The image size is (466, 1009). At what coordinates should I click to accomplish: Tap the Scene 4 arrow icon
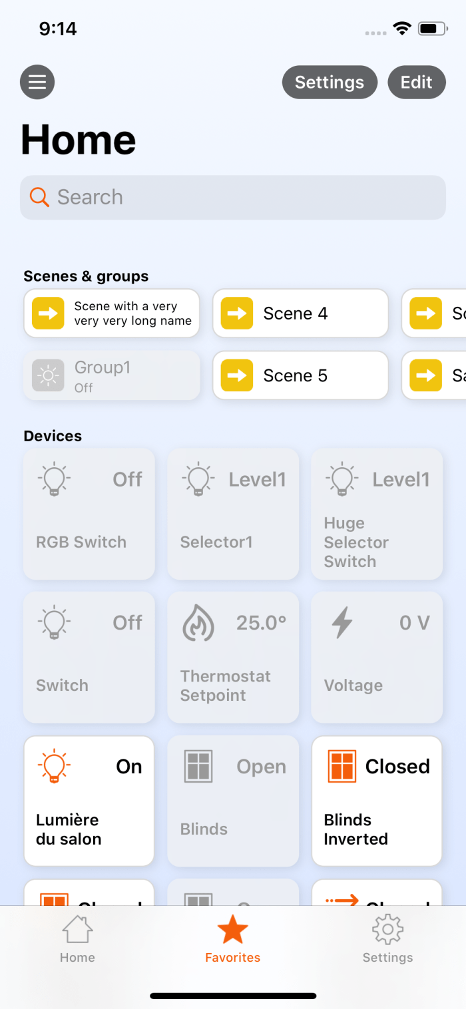pos(237,313)
